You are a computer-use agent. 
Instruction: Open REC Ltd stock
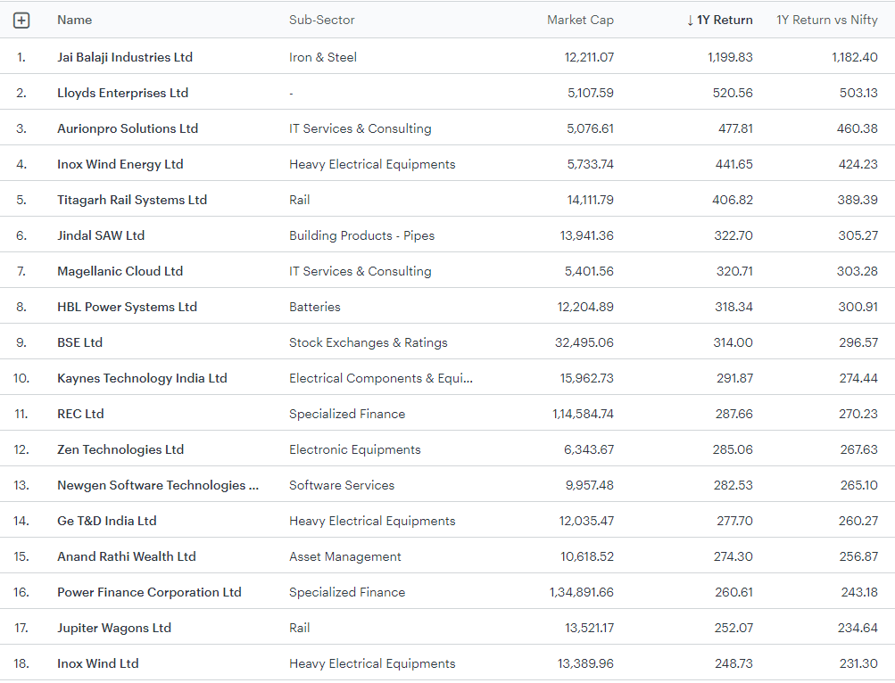pyautogui.click(x=80, y=414)
